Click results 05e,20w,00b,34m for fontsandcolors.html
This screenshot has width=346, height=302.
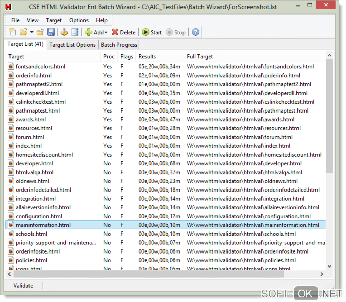tap(159, 66)
